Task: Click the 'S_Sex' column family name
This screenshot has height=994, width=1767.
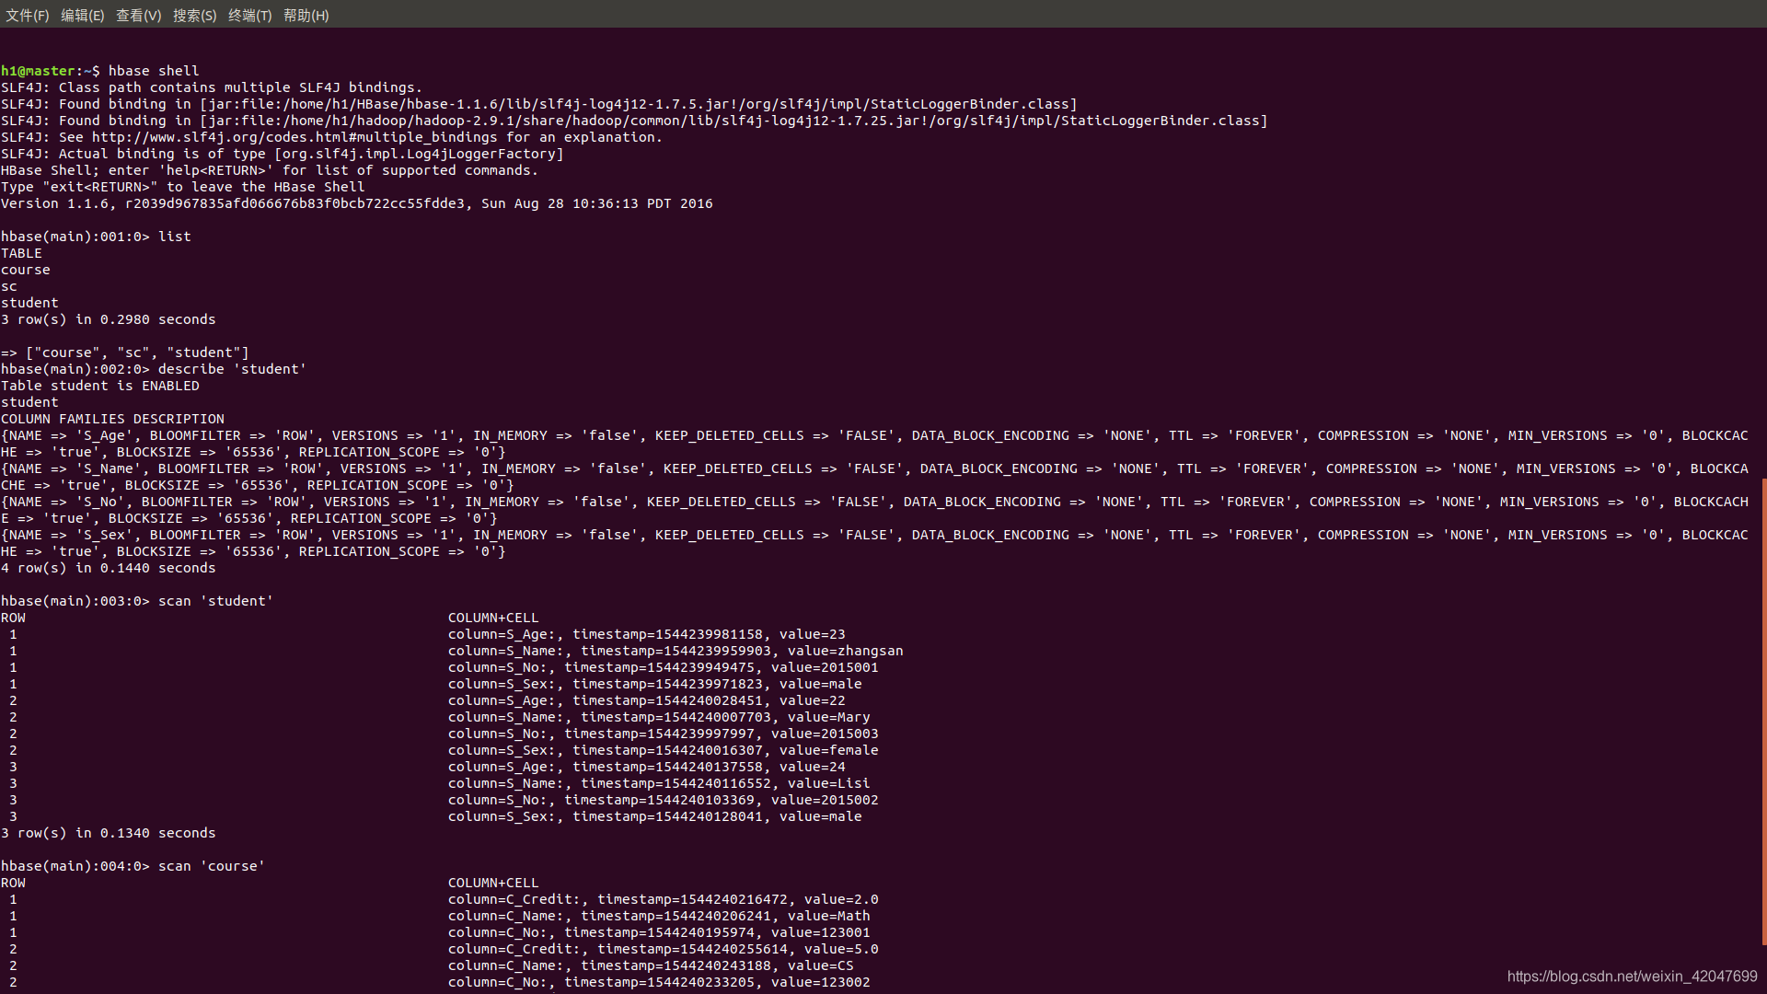Action: click(105, 535)
